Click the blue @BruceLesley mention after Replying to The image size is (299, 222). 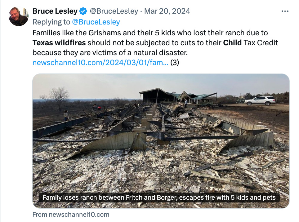(96, 22)
